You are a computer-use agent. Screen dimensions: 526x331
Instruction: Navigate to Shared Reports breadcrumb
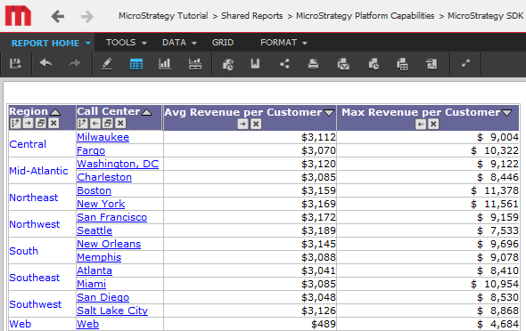coord(252,16)
